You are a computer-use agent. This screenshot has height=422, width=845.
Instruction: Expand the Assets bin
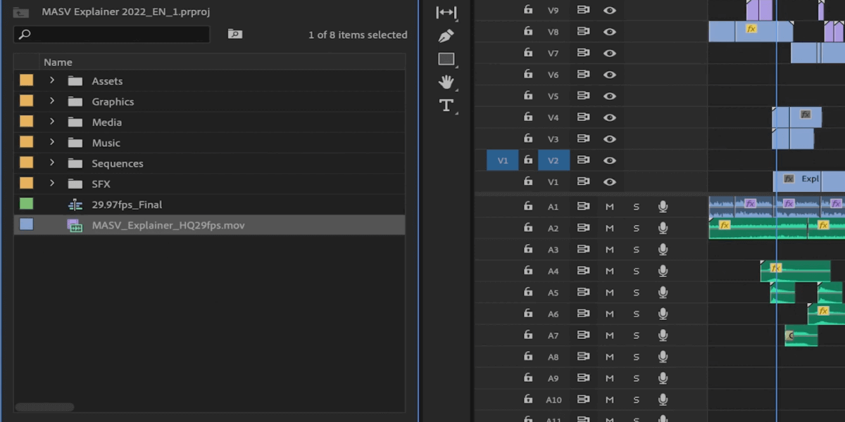(52, 81)
